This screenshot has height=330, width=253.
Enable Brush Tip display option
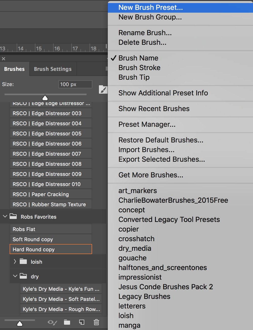[180, 77]
